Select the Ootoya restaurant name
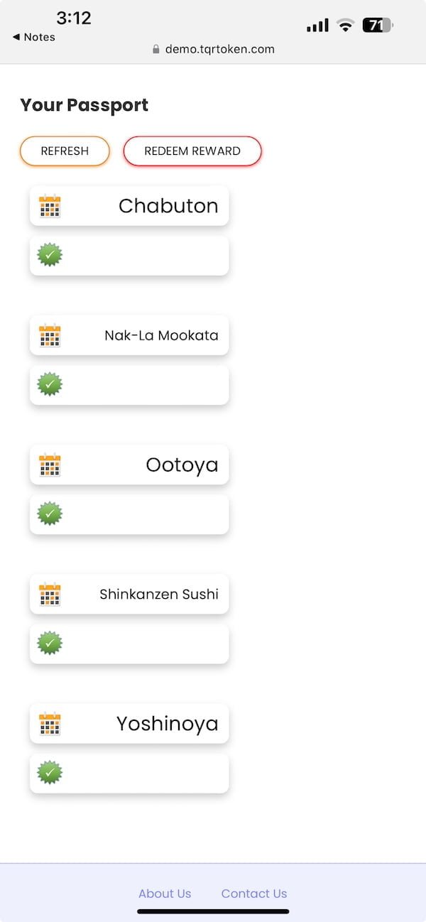This screenshot has height=922, width=426. (x=182, y=465)
